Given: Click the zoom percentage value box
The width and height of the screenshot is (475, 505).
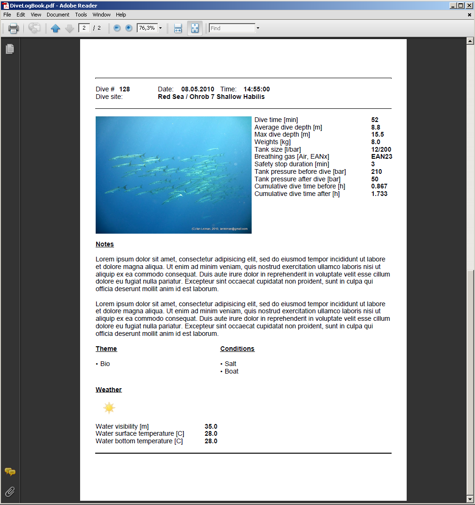Looking at the screenshot, I should pos(147,28).
